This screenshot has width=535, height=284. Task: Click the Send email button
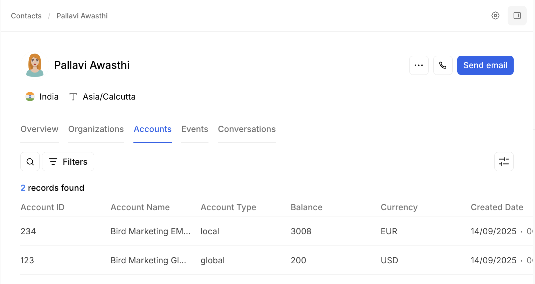tap(485, 65)
